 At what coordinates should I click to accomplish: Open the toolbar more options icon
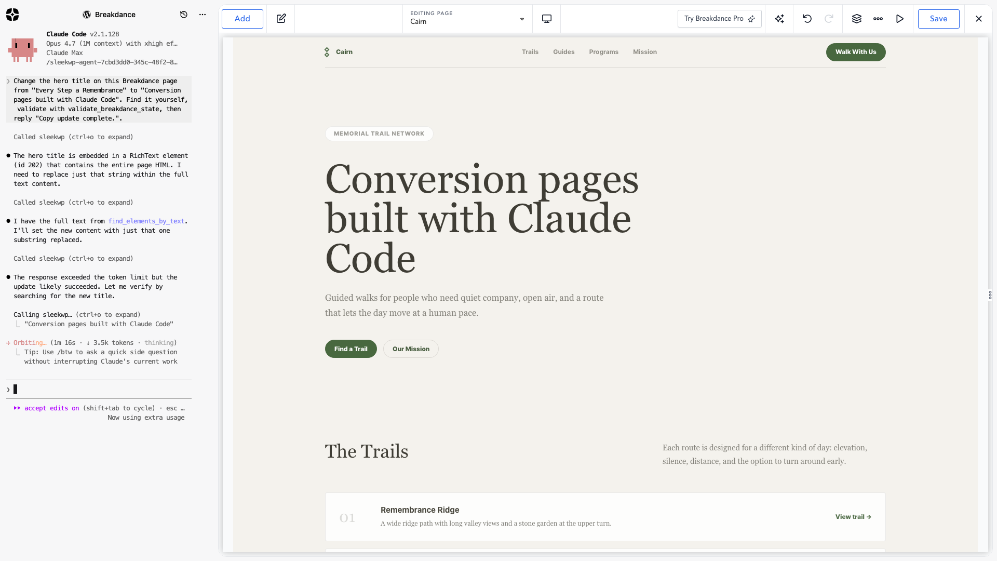[x=878, y=19]
